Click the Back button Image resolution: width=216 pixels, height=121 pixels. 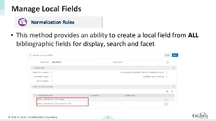pos(167,55)
